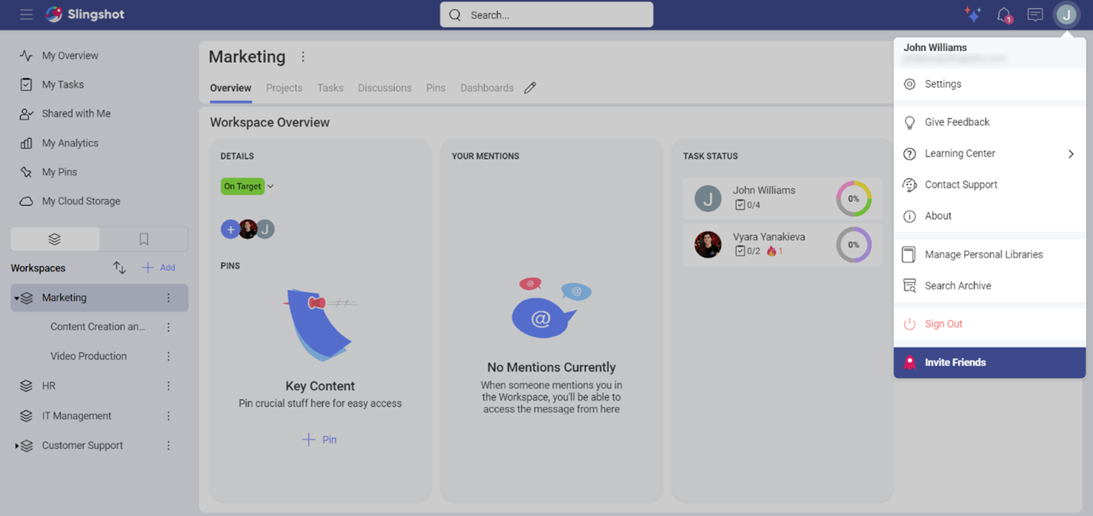
Task: Select IT Management workspace
Action: (76, 416)
